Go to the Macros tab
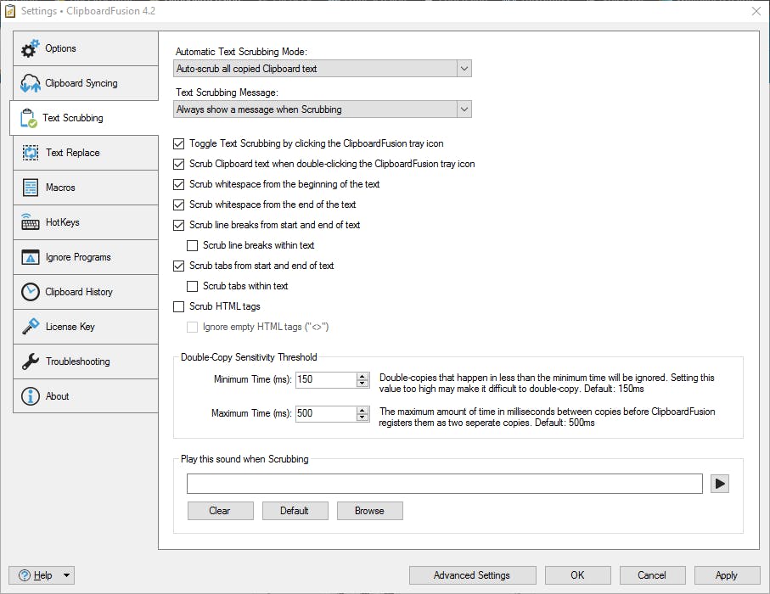Image resolution: width=770 pixels, height=594 pixels. (x=86, y=188)
